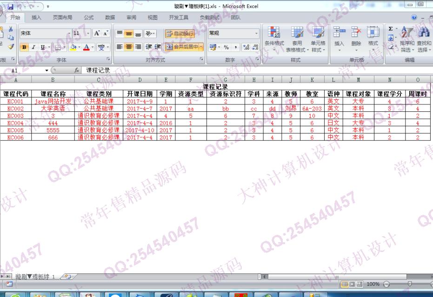Open the font color dropdown arrow
Image resolution: width=433 pixels, height=297 pixels.
(93, 47)
